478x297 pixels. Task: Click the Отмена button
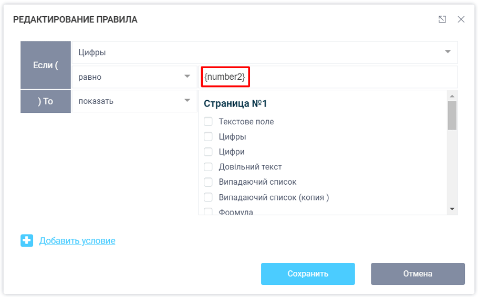tap(418, 273)
